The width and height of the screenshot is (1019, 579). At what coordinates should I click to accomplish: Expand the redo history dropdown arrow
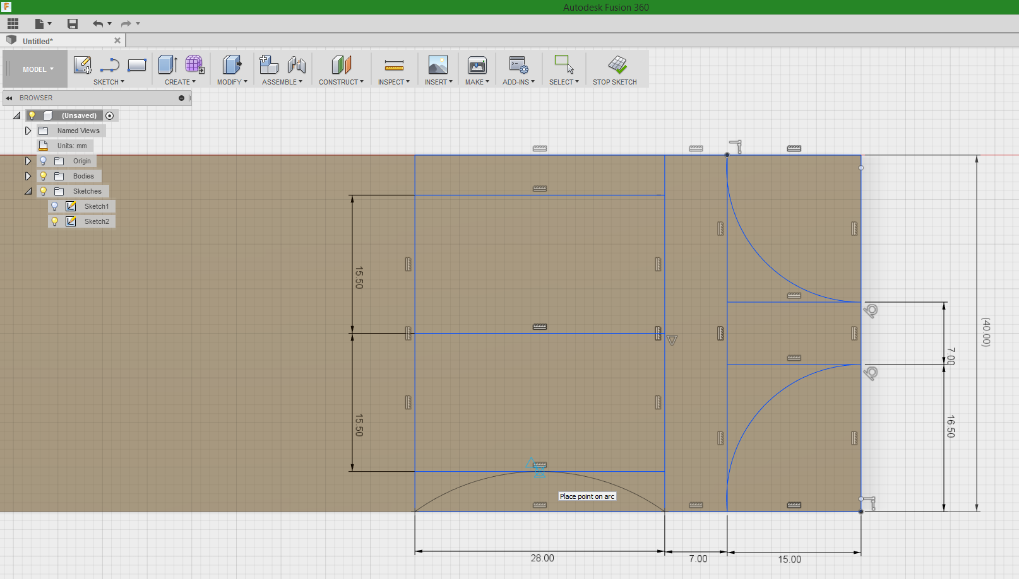coord(138,24)
